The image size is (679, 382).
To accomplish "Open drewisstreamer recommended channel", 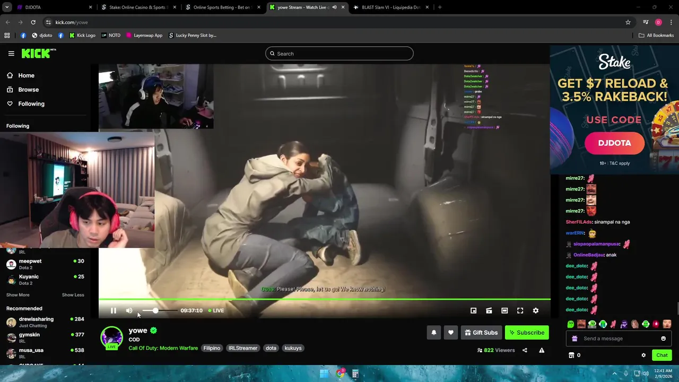I will (x=45, y=322).
